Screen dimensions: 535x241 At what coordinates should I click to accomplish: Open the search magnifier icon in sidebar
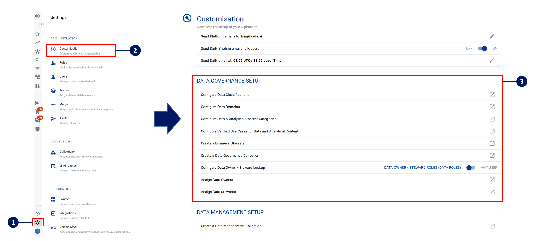click(x=37, y=60)
